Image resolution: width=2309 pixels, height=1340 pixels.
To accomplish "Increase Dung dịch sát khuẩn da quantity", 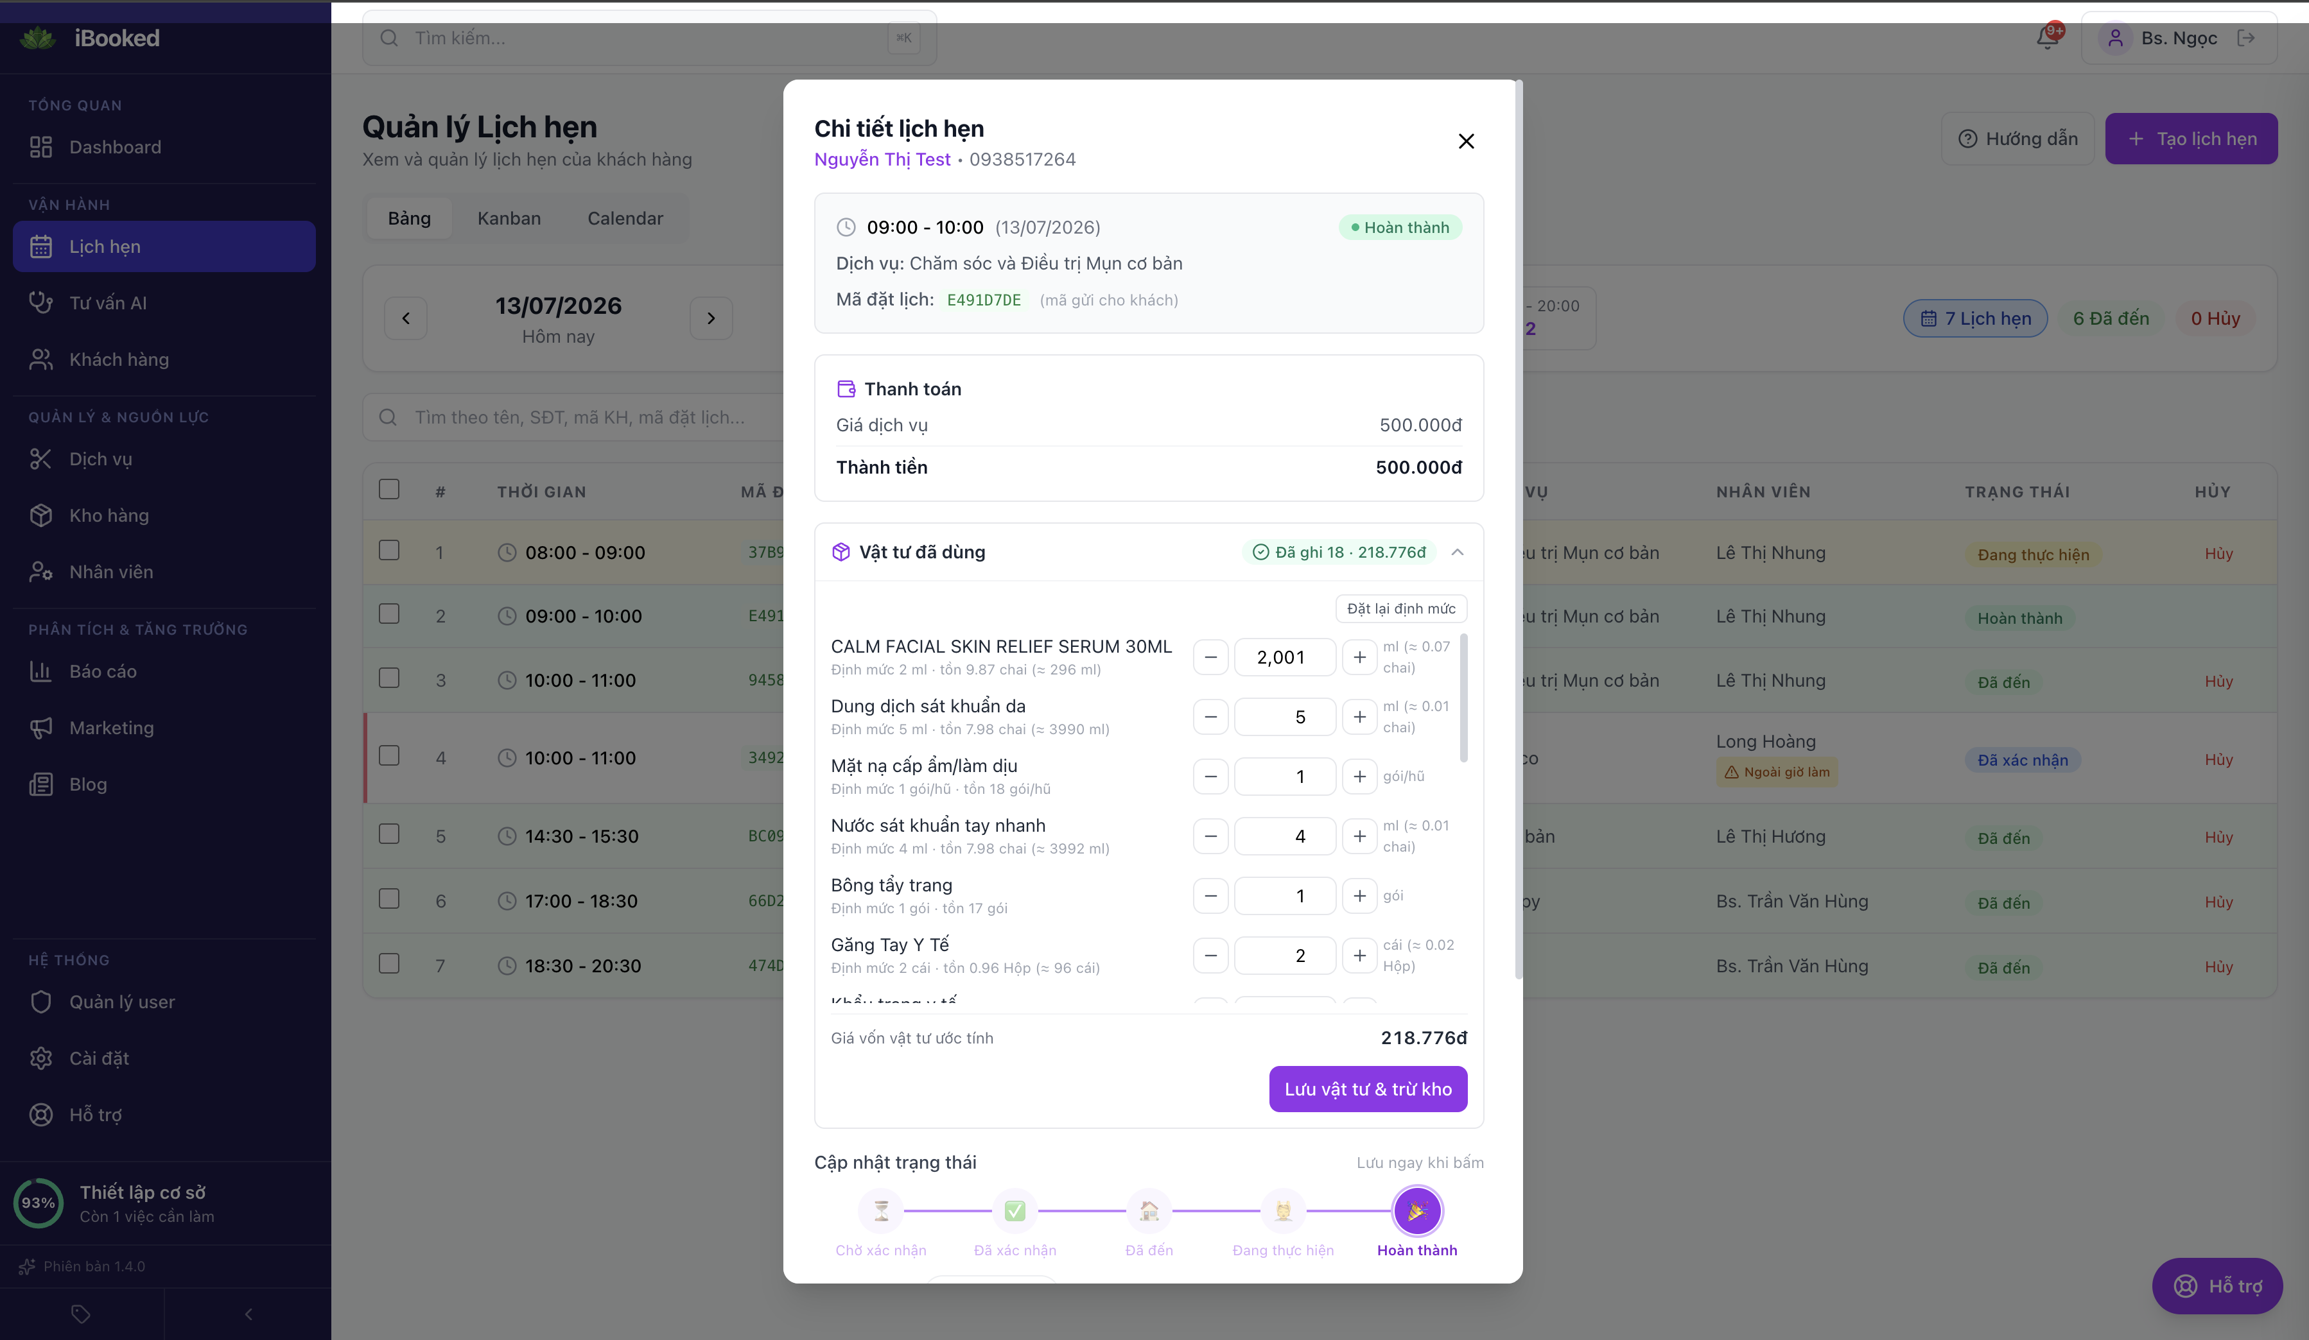I will (x=1360, y=717).
